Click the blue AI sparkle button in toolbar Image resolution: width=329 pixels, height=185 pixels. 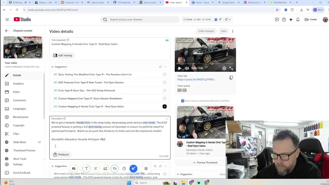pyautogui.click(x=133, y=169)
